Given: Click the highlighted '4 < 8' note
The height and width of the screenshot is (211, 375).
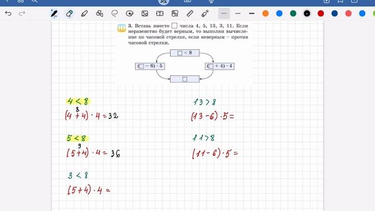Looking at the screenshot, I should coord(78,101).
